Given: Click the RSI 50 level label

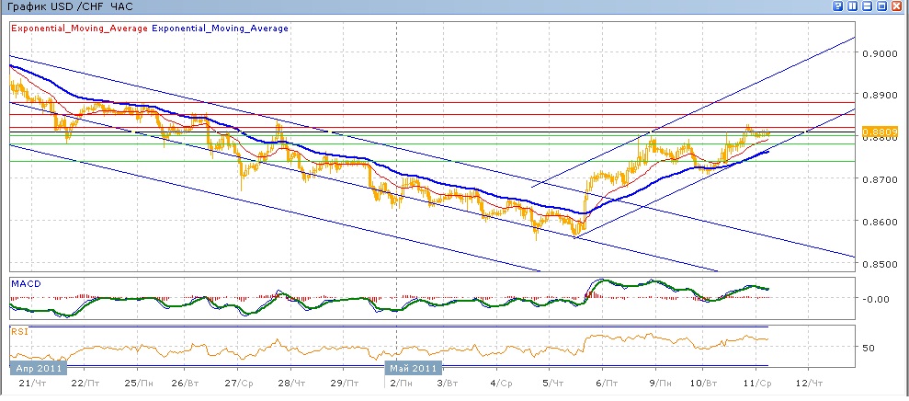Looking at the screenshot, I should (x=869, y=348).
